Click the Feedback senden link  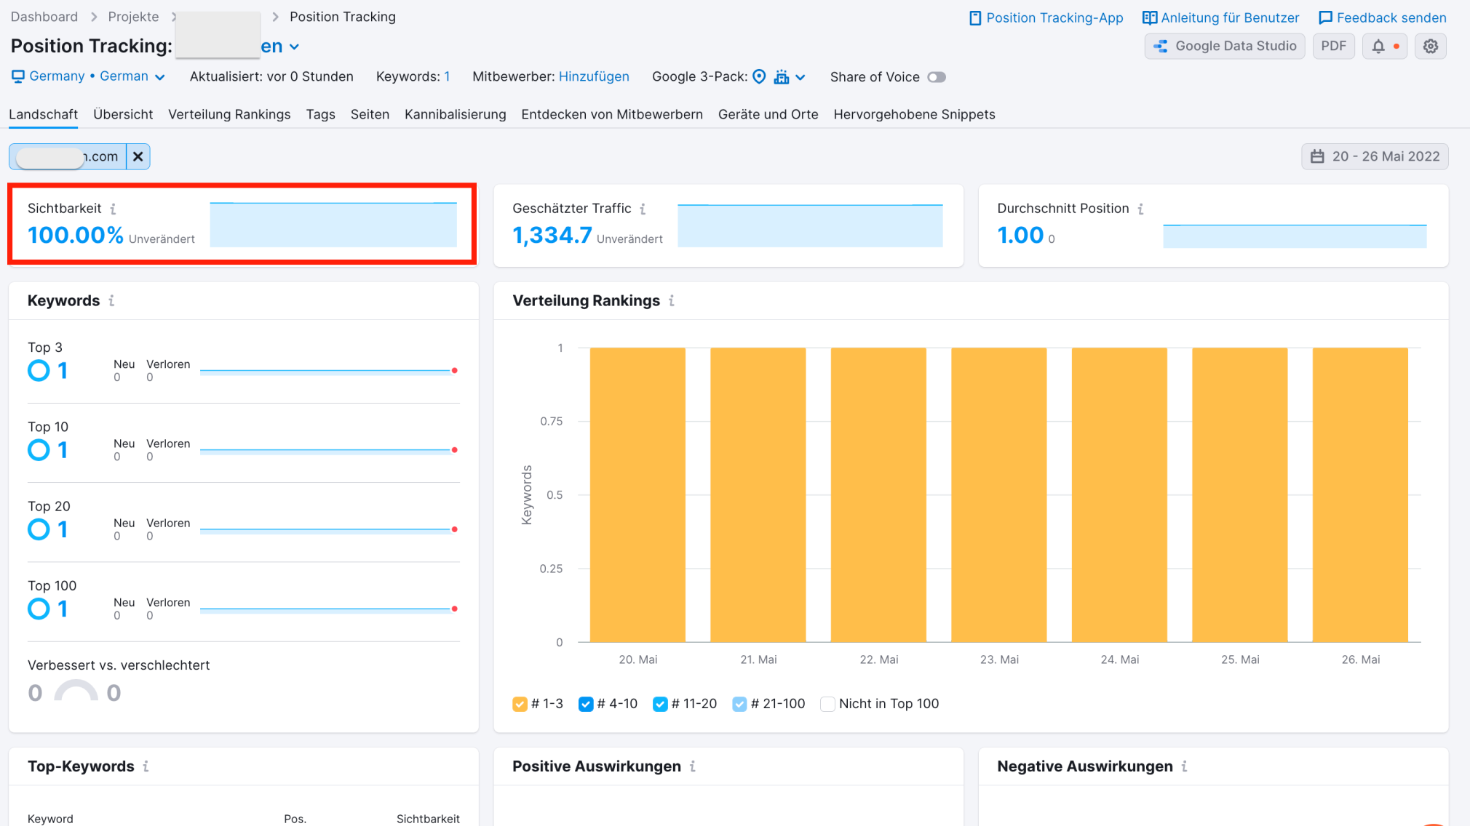(x=1383, y=17)
